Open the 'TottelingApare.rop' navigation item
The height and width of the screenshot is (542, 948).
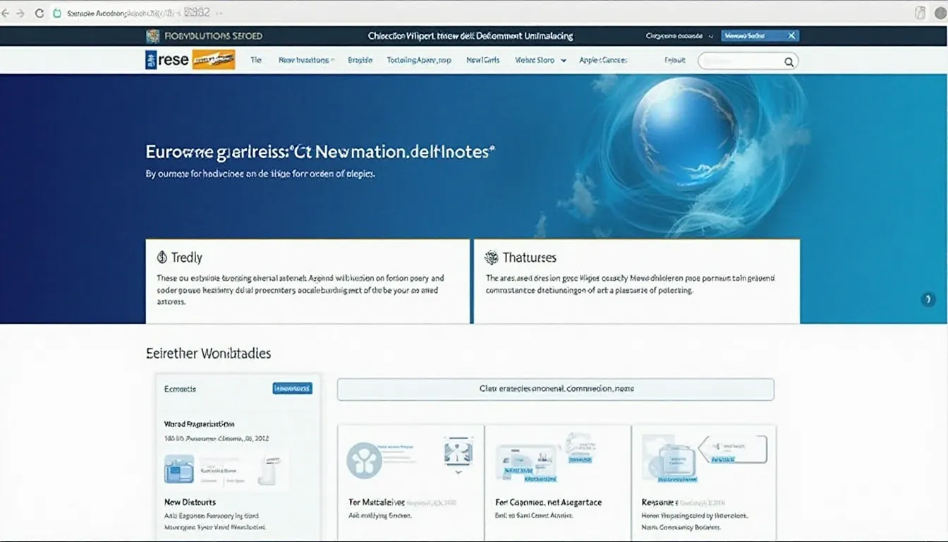click(419, 61)
